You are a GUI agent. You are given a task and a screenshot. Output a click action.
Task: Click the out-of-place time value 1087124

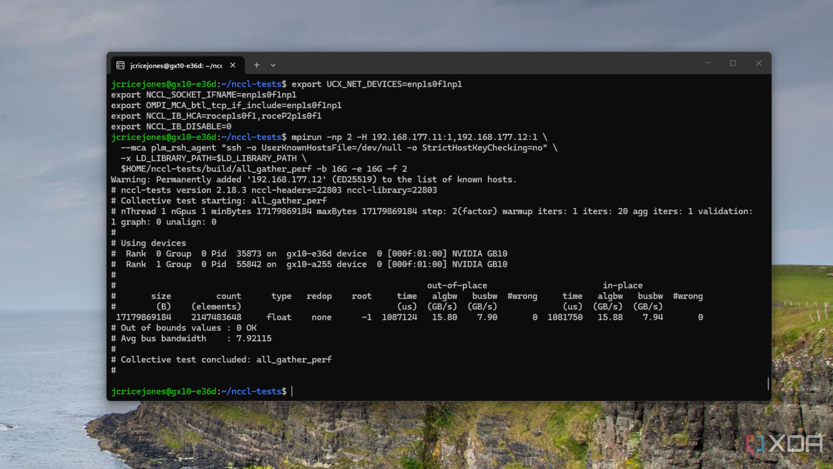point(399,317)
